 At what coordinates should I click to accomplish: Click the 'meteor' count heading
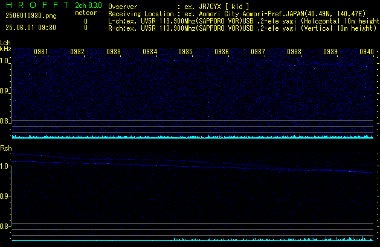(x=86, y=13)
